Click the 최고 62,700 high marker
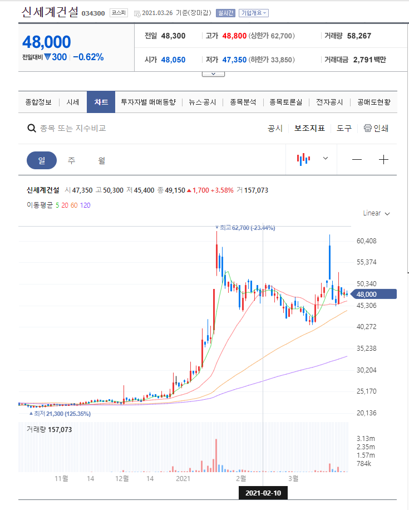The image size is (409, 510). click(x=245, y=228)
